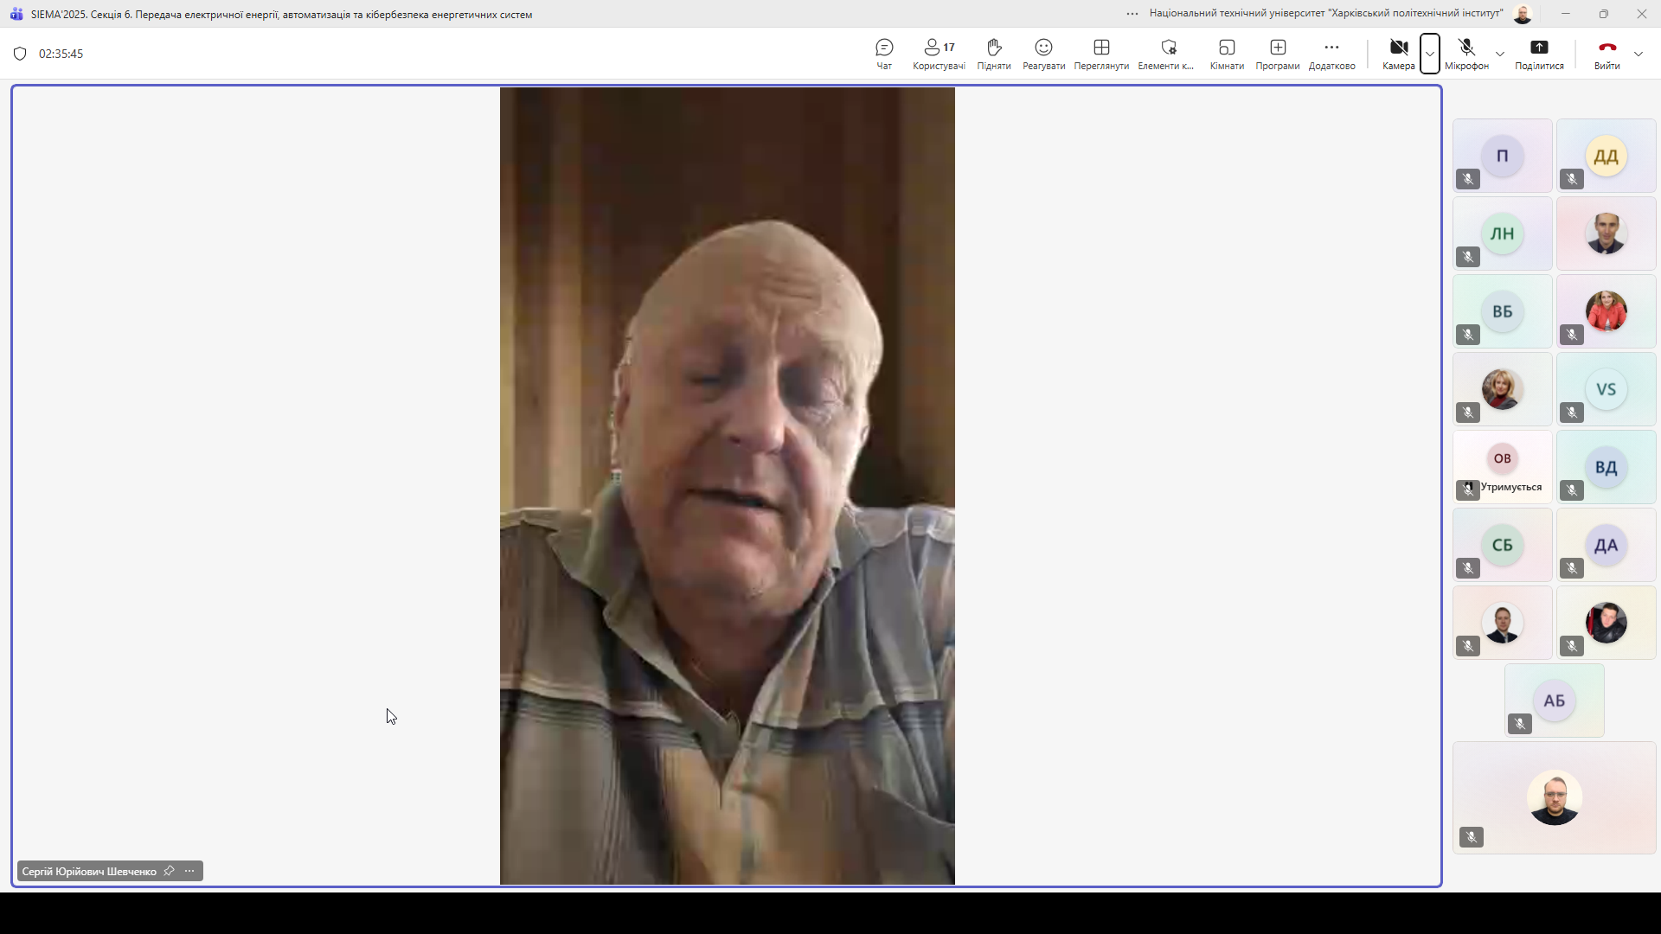Screen dimensions: 1661x934
Task: Open the Чат panel
Action: click(x=883, y=53)
